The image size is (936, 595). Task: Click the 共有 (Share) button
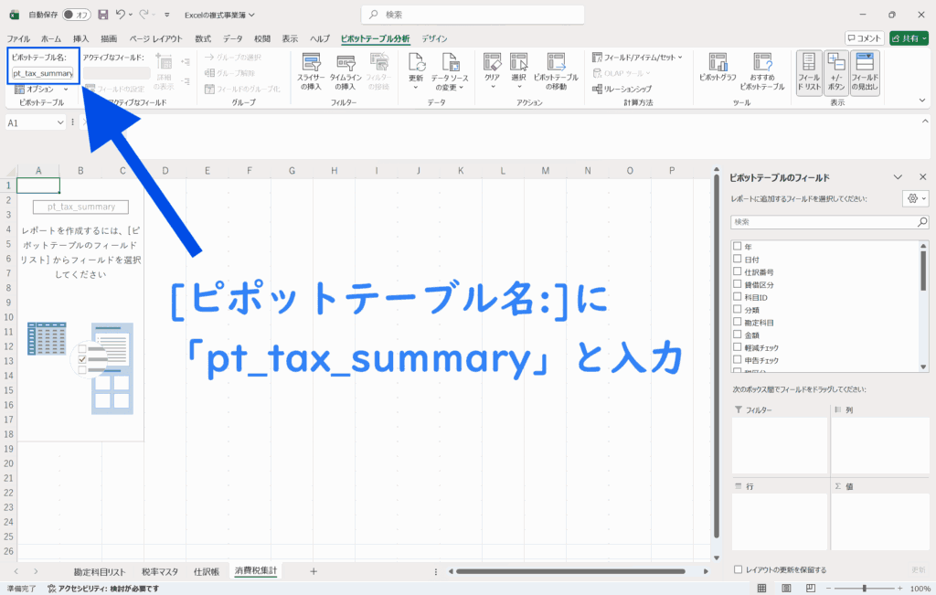click(x=909, y=38)
